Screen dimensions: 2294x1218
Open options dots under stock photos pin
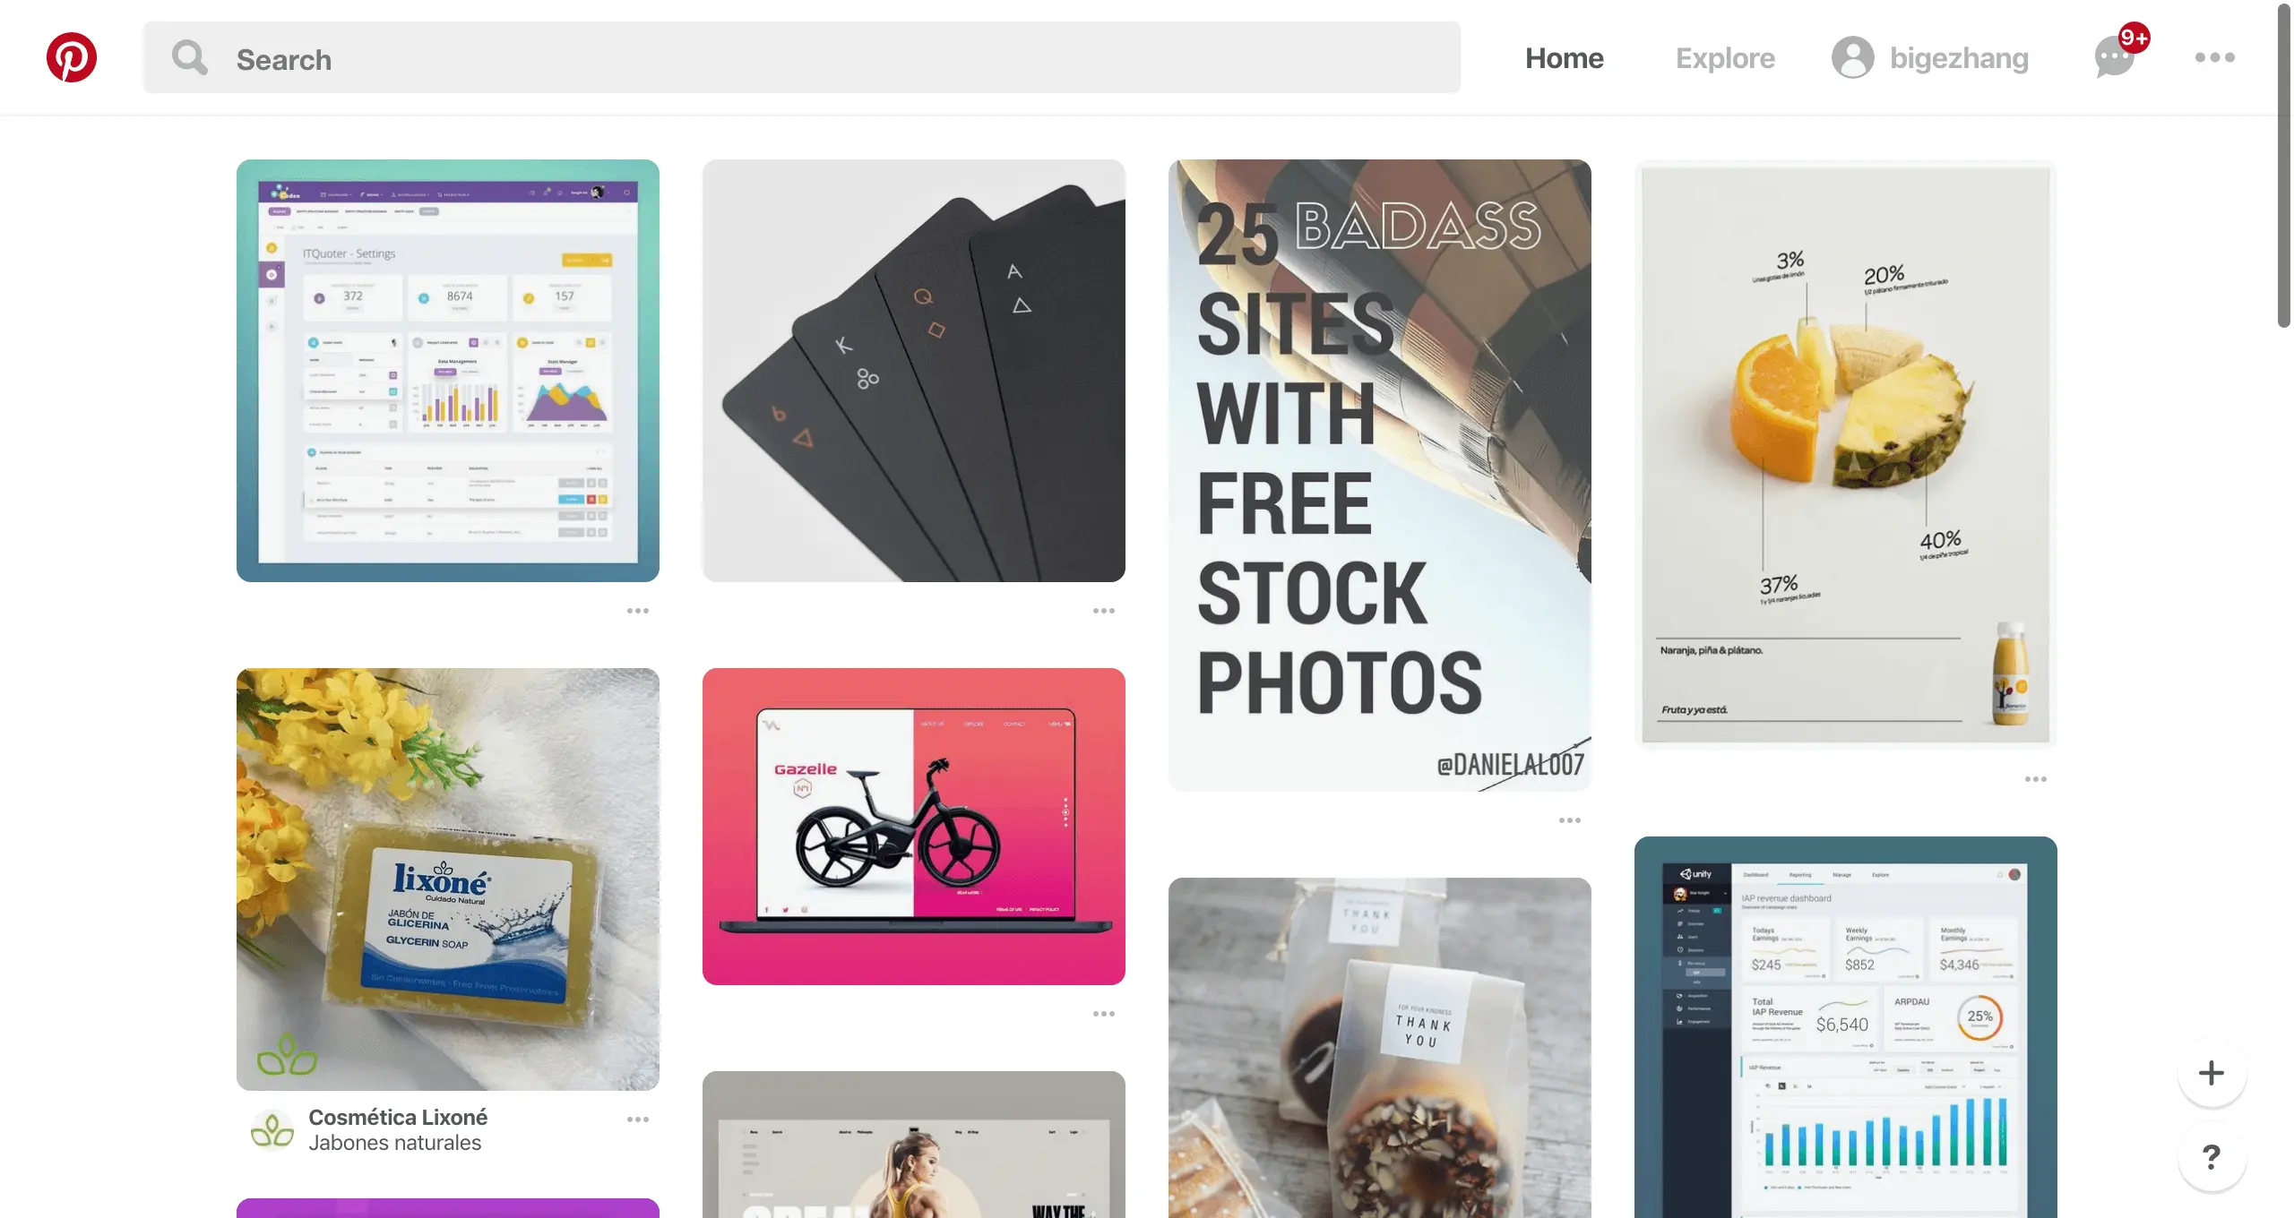click(x=1570, y=820)
